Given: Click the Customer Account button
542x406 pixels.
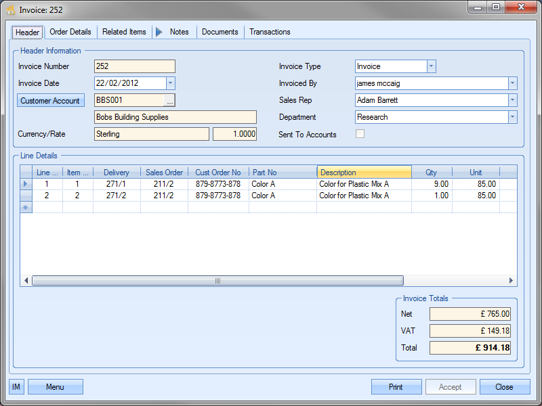Looking at the screenshot, I should coord(50,101).
